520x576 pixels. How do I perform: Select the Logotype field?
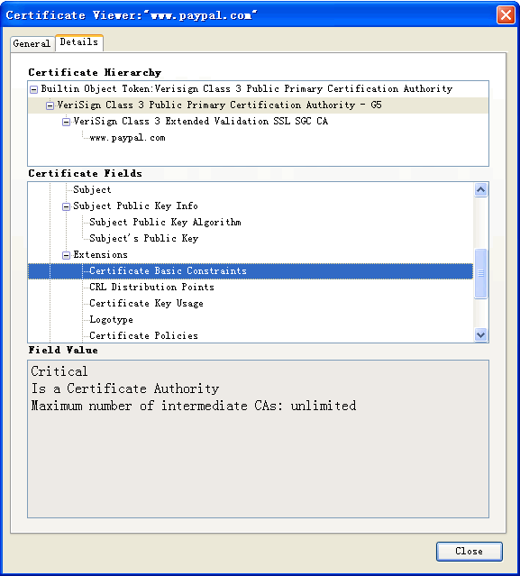[x=111, y=320]
